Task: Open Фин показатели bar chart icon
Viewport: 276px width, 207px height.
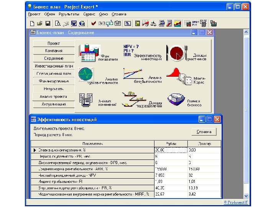Action: pos(90,53)
